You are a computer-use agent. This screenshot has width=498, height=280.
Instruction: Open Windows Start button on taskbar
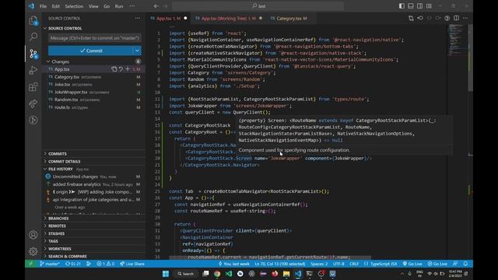pos(166,274)
